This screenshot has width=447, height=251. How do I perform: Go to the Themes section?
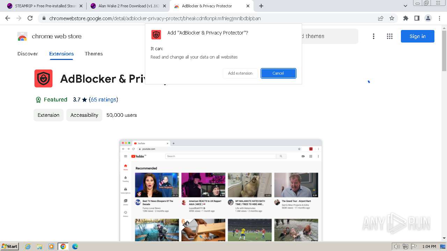click(94, 54)
